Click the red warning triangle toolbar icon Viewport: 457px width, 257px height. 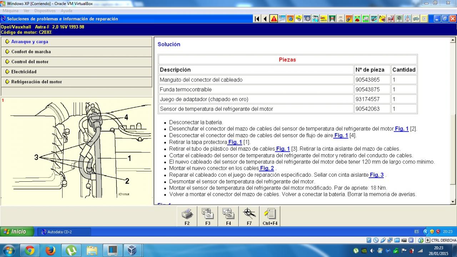click(x=274, y=19)
